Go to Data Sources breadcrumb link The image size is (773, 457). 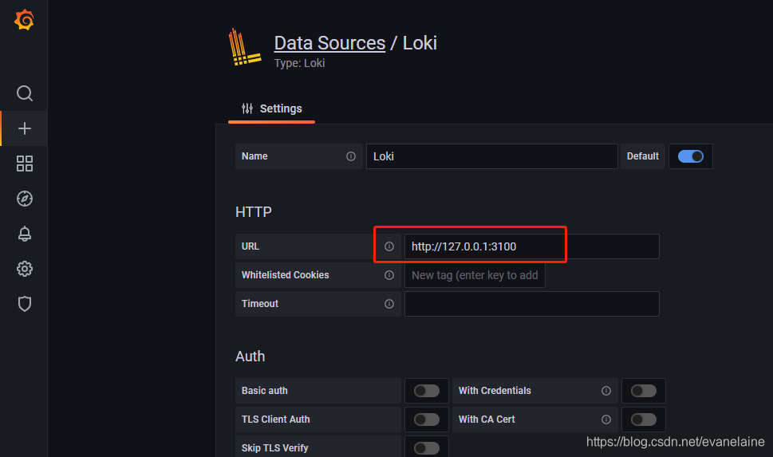[x=329, y=43]
